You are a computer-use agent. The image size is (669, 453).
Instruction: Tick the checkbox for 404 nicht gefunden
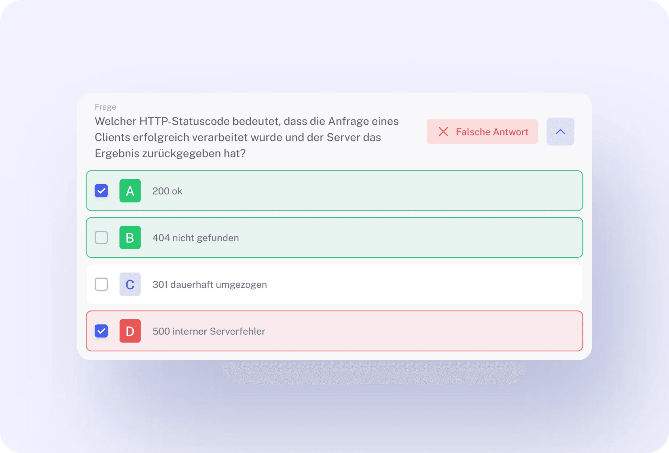coord(101,238)
